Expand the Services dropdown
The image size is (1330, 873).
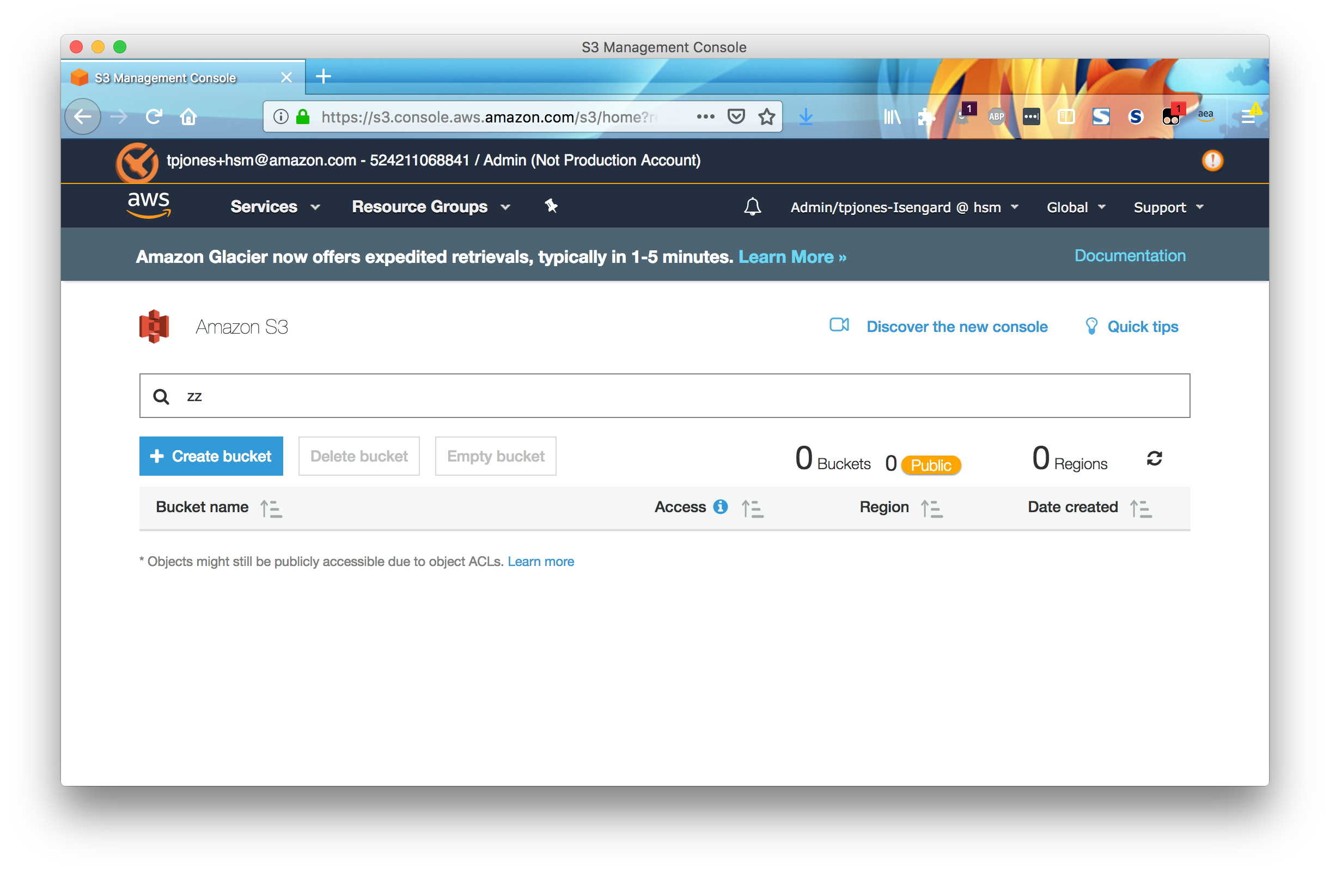(x=275, y=207)
